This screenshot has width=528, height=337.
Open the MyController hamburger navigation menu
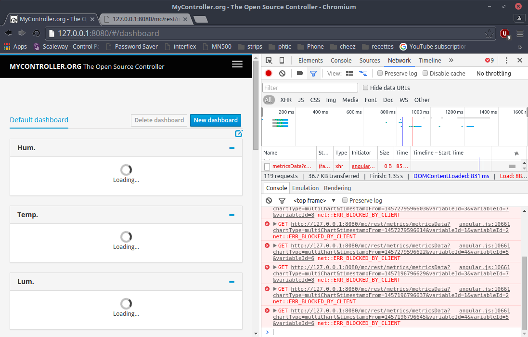(x=237, y=64)
